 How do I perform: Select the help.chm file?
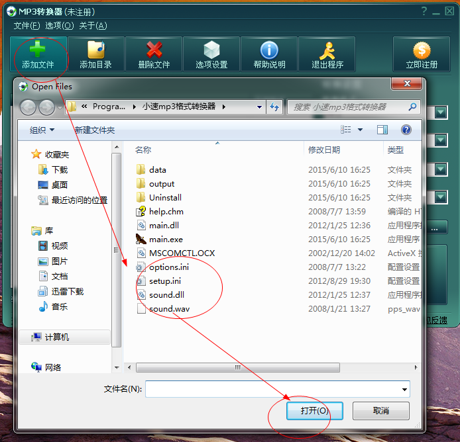(160, 212)
